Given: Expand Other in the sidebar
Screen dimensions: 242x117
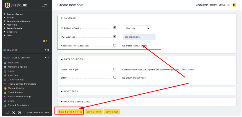Looking at the screenshot, I should click(5, 35).
